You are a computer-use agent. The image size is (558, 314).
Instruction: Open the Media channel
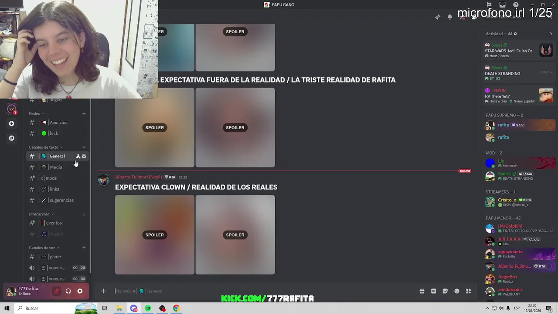coord(58,167)
